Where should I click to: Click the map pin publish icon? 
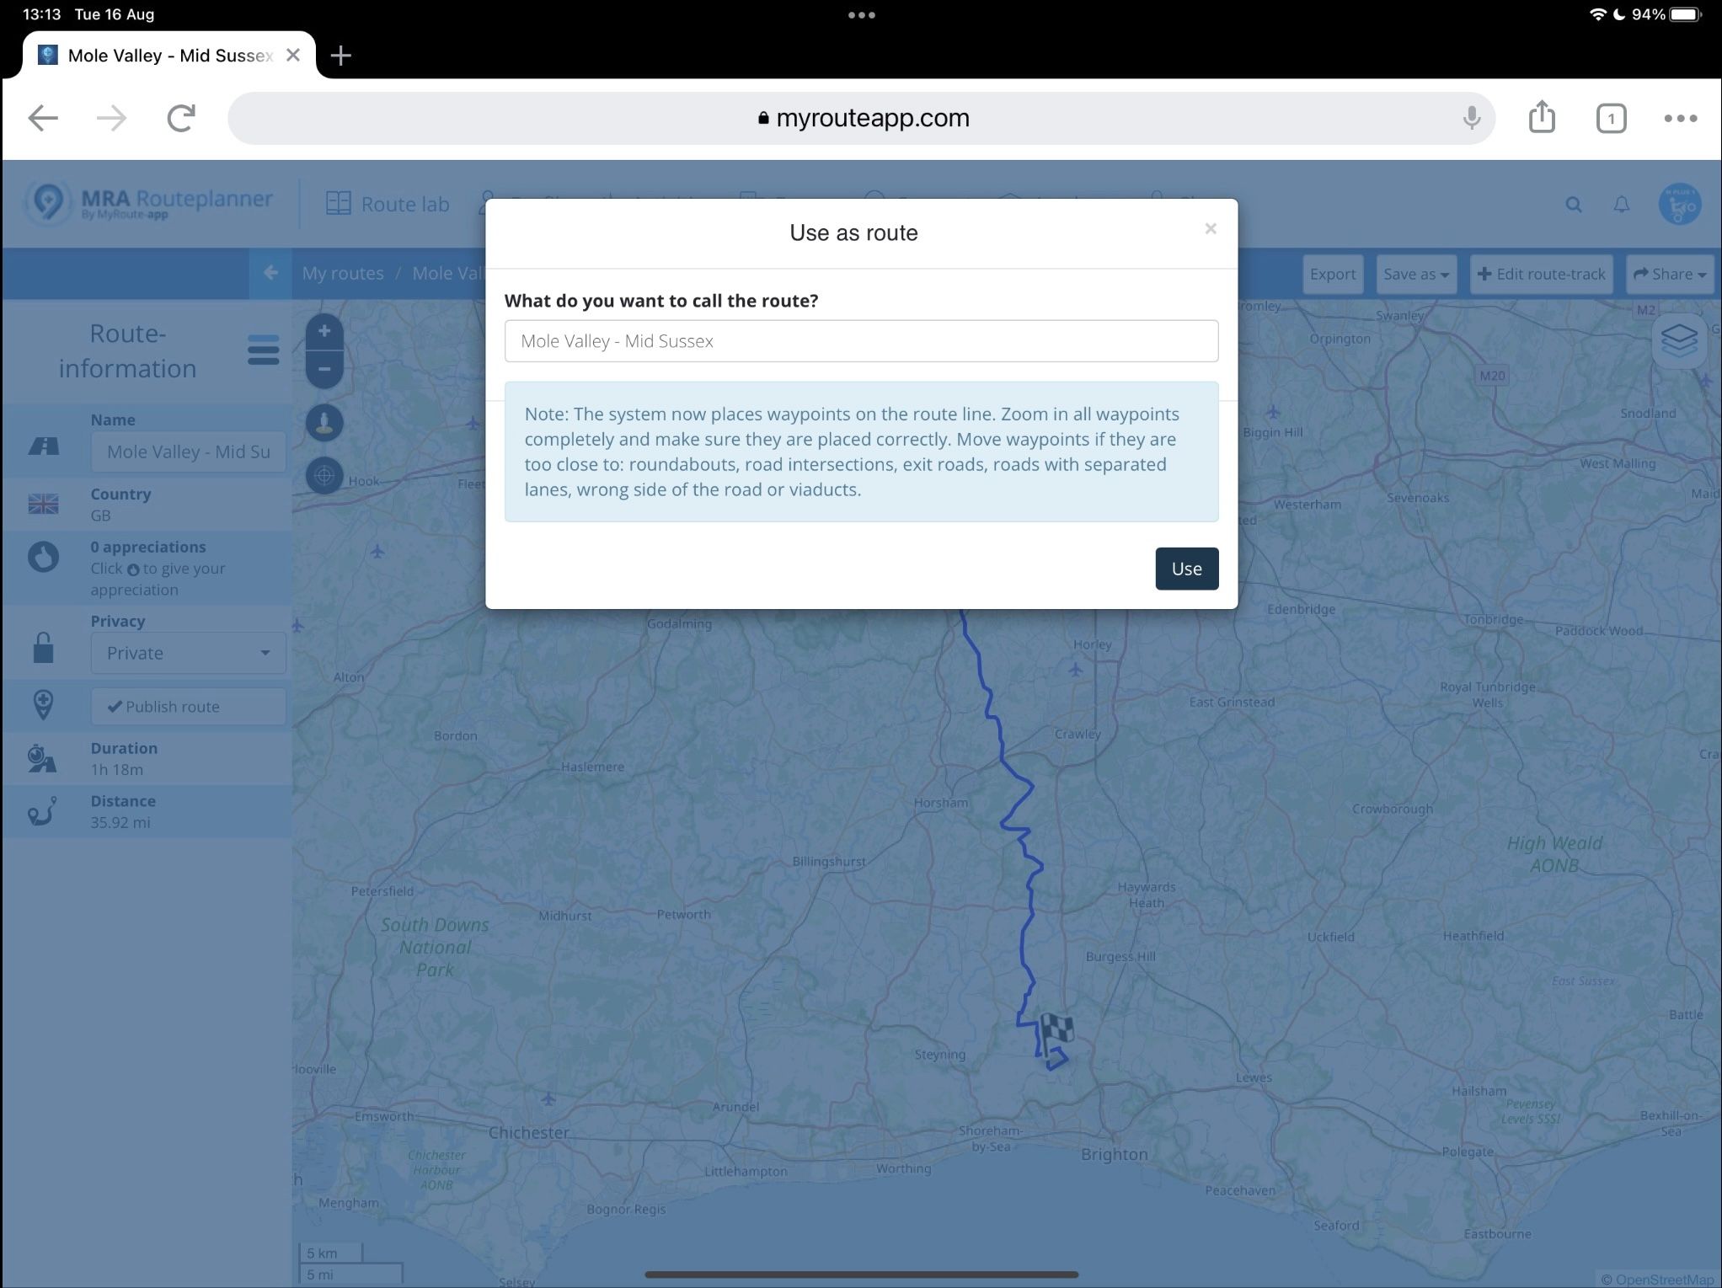43,705
